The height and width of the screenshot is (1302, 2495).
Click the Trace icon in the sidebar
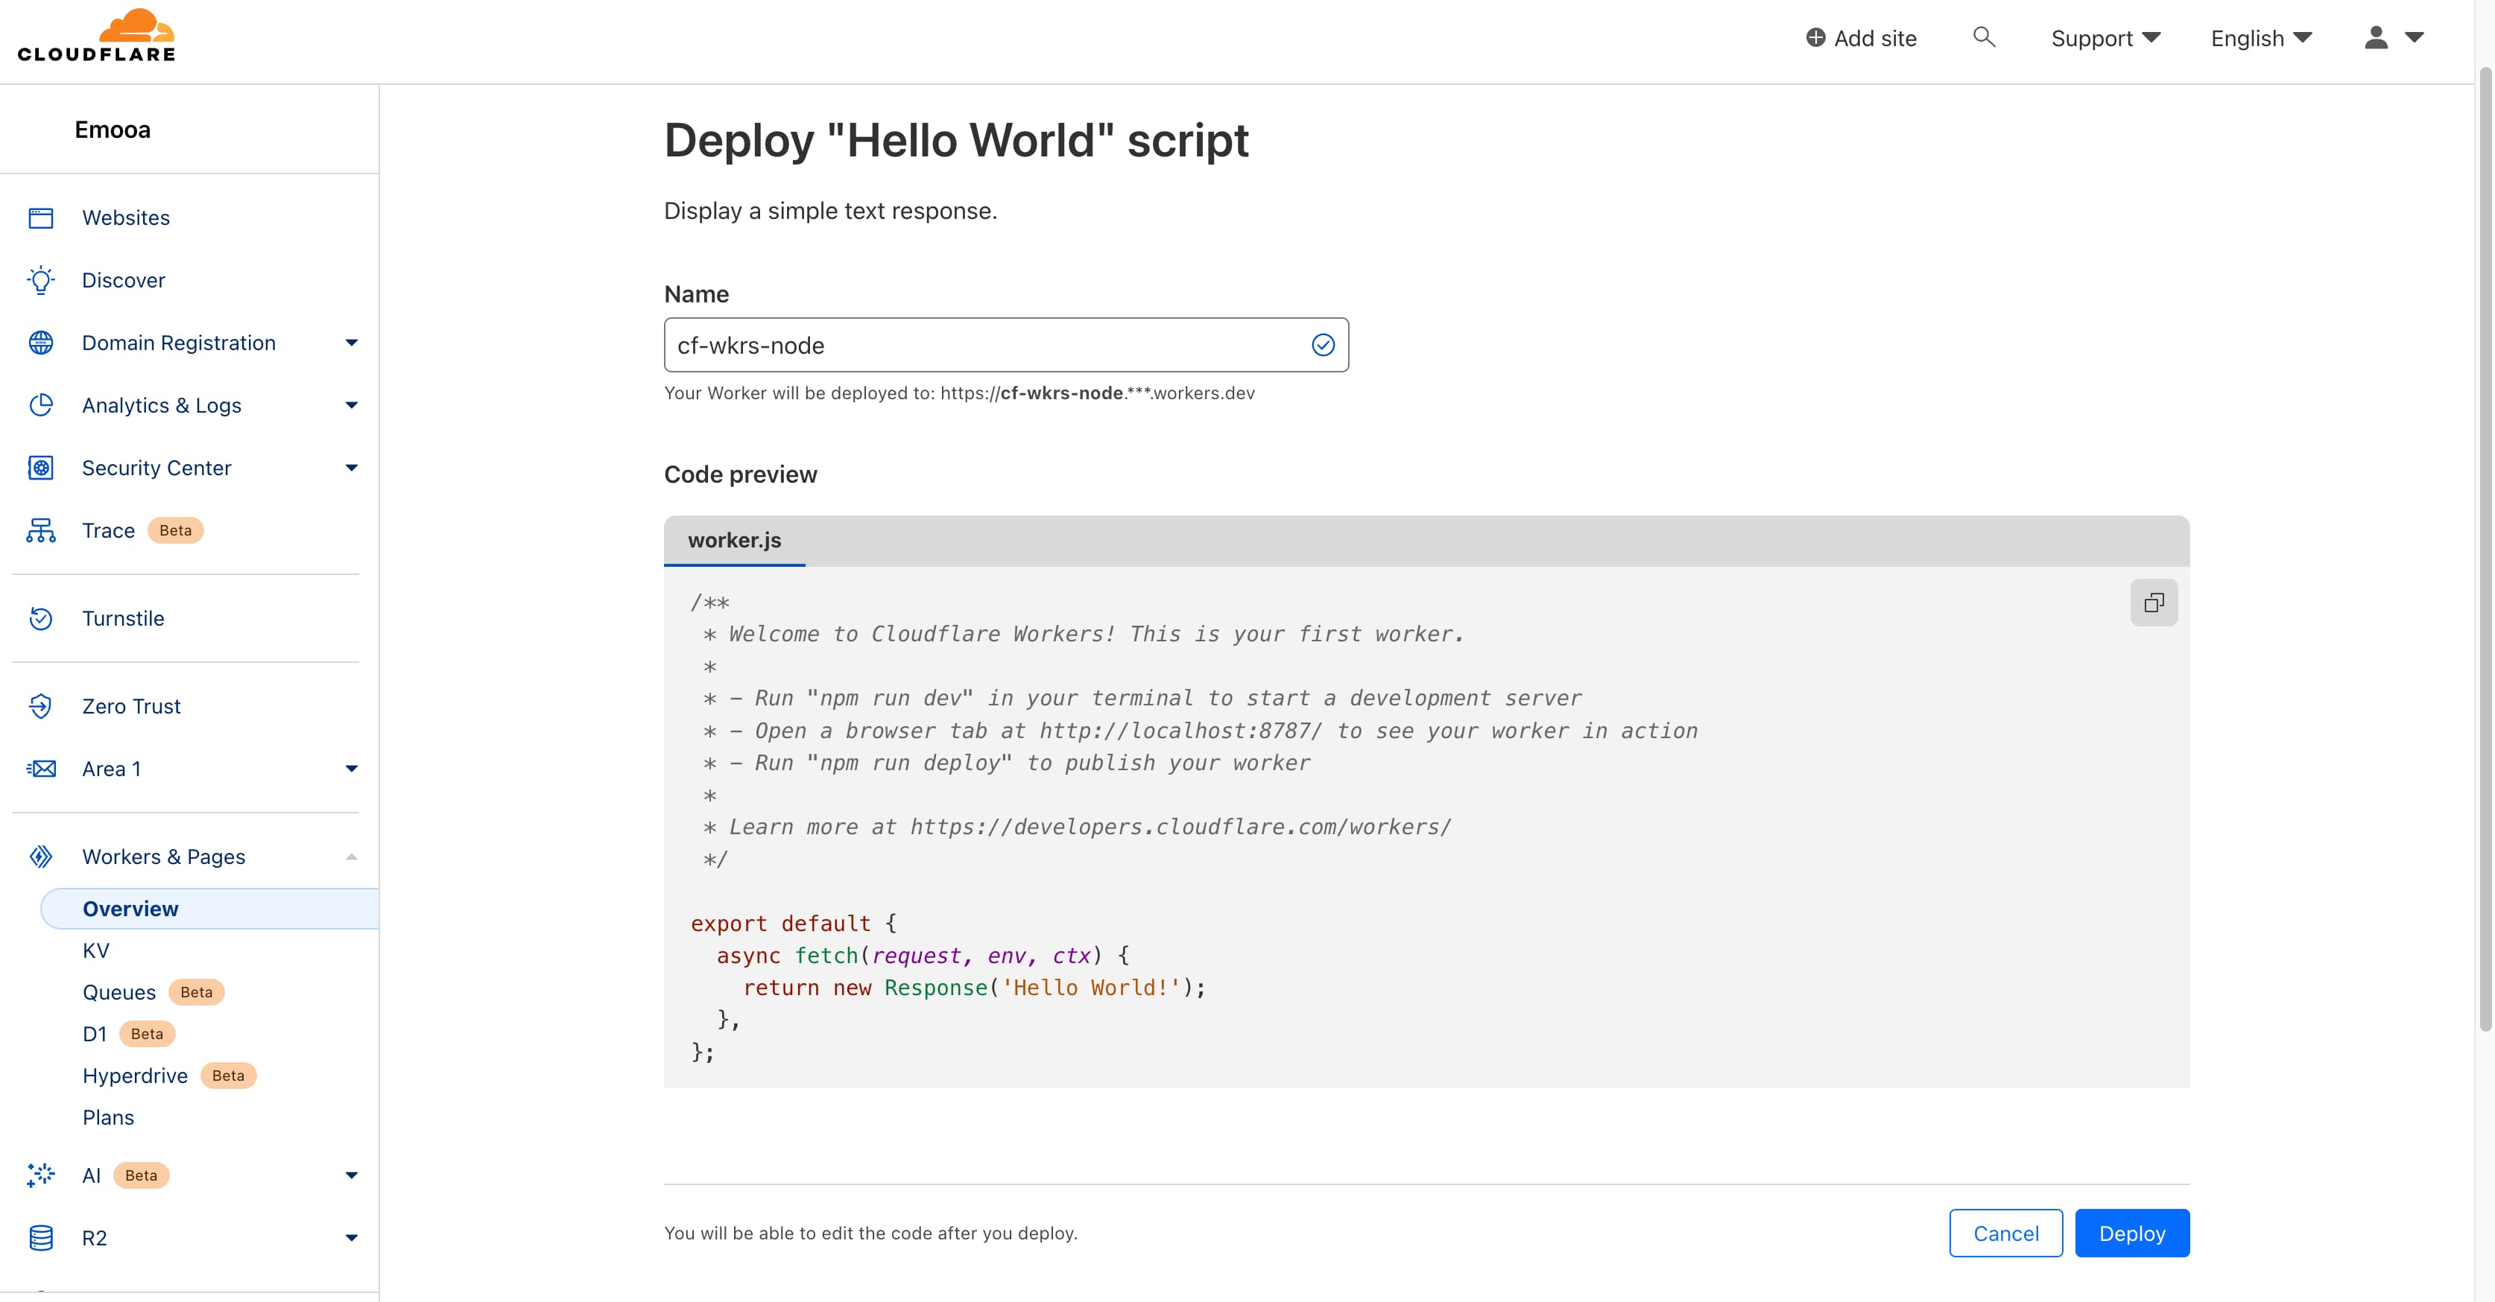41,530
